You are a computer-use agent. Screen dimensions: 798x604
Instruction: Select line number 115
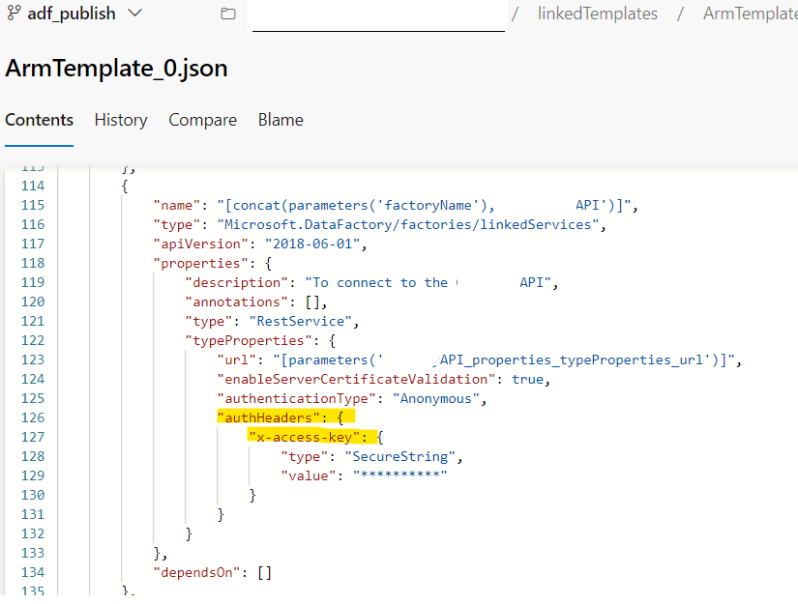pos(33,204)
